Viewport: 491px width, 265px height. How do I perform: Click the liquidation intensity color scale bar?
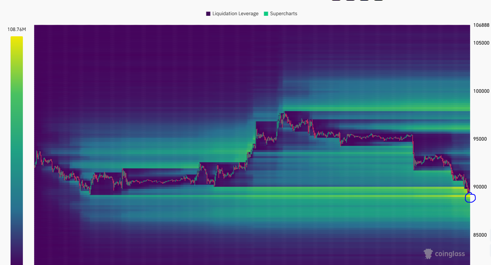click(x=17, y=150)
